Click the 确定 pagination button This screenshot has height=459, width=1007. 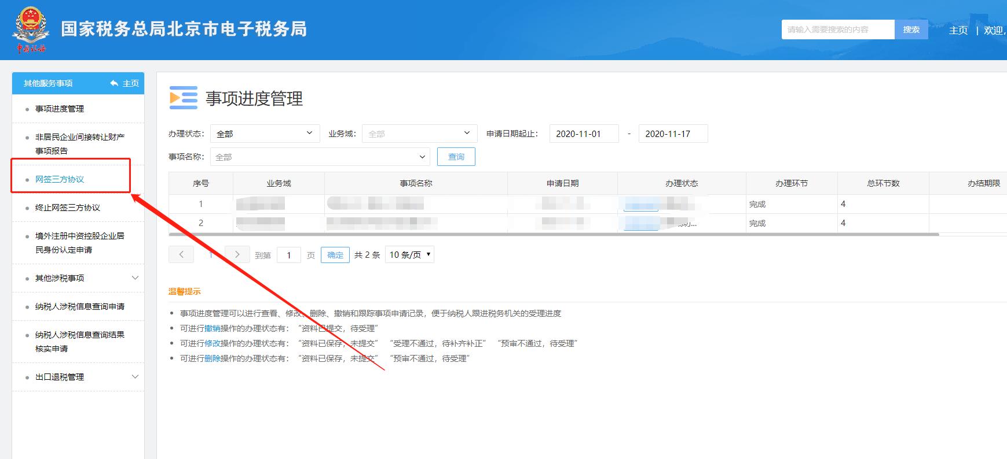click(335, 255)
